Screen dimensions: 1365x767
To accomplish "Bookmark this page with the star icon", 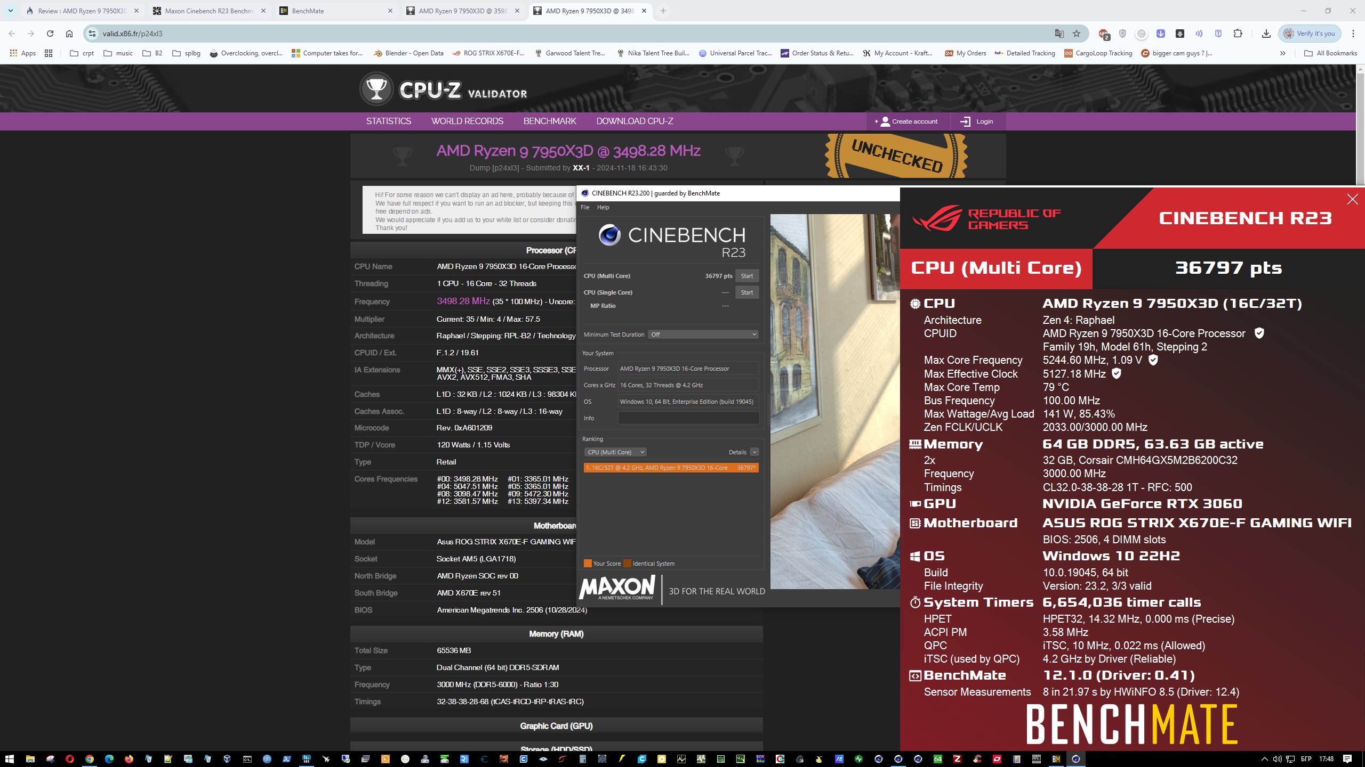I will pos(1077,34).
